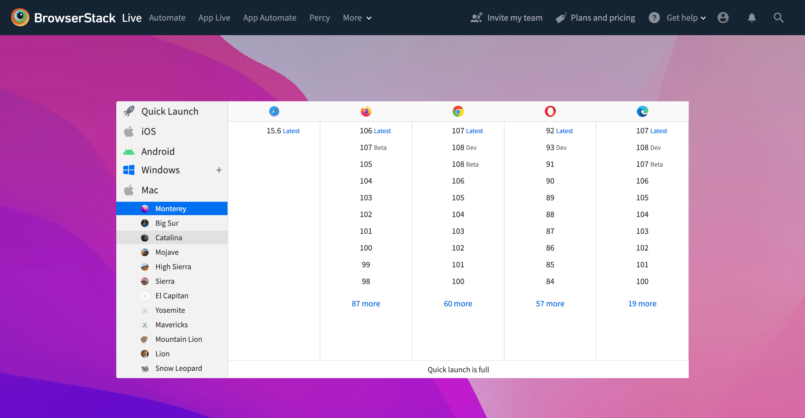Select the Windows platform icon

click(129, 170)
